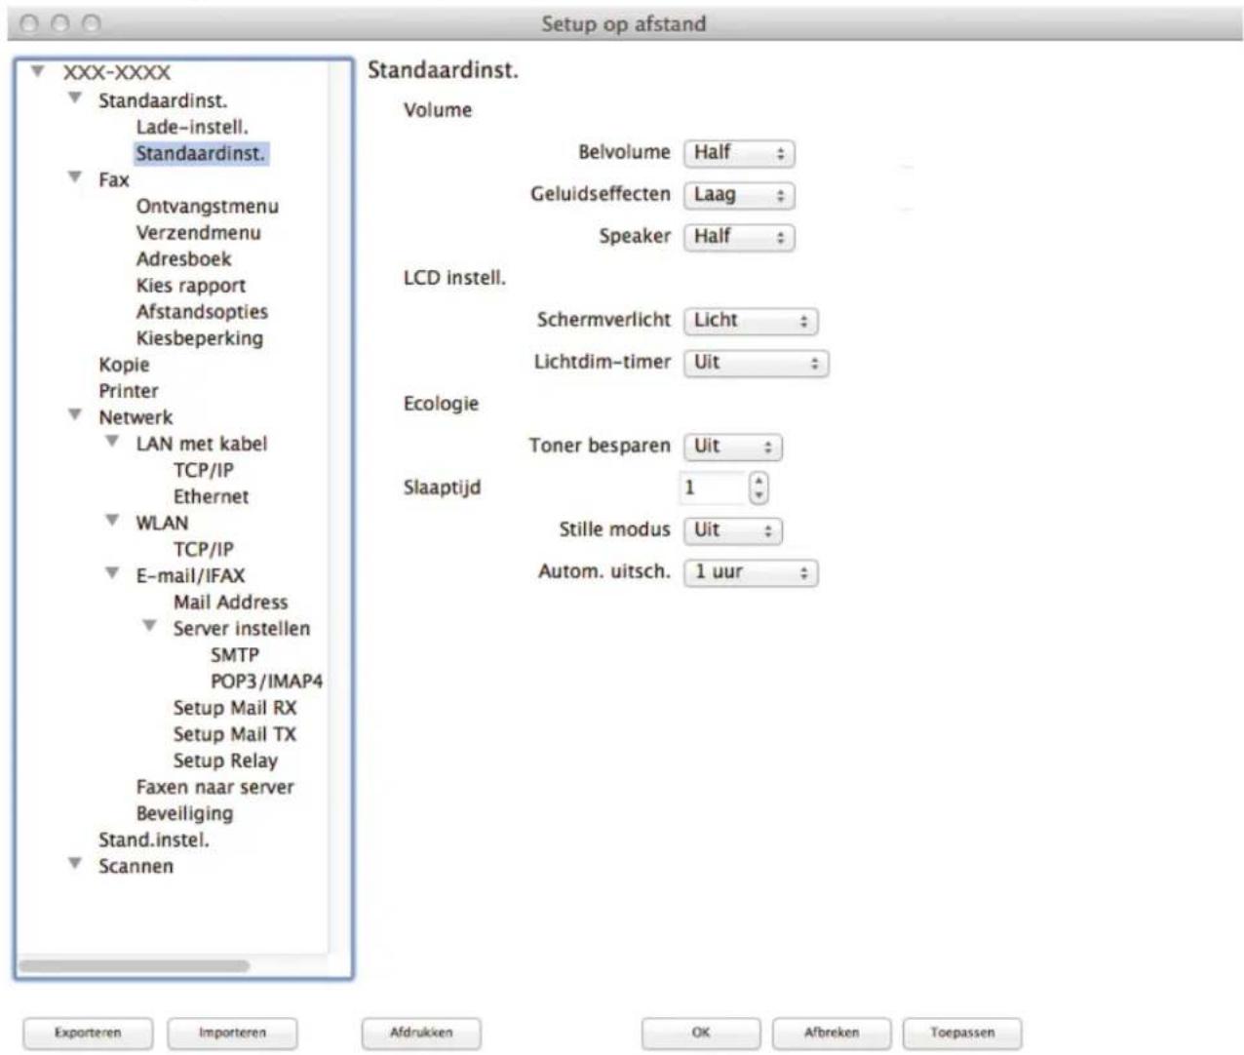1244x1055 pixels.
Task: Click the Afbreken button
Action: pos(832,1033)
